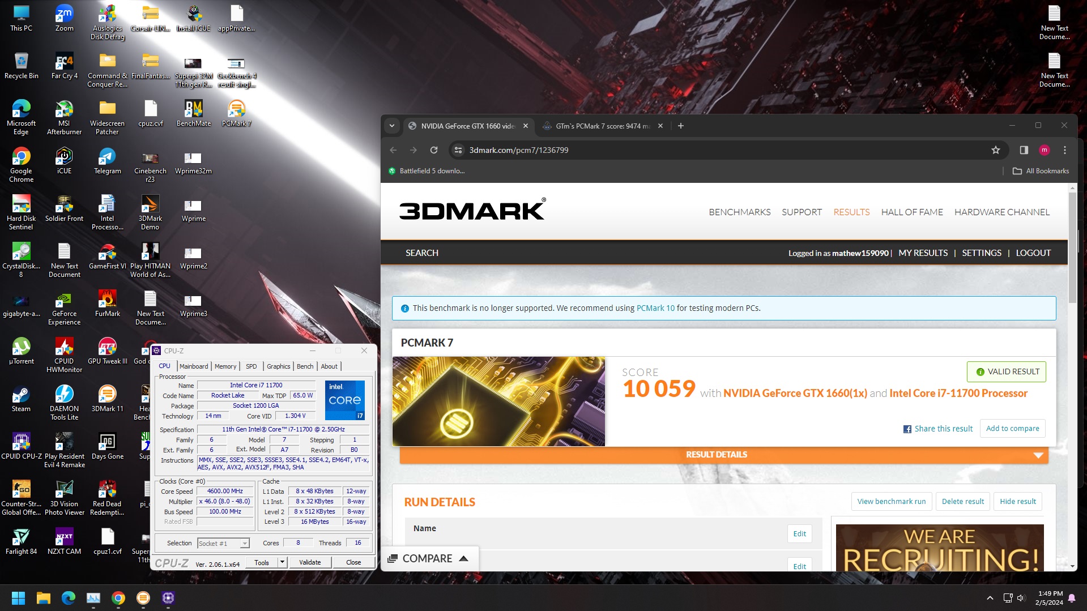This screenshot has height=611, width=1087.
Task: Expand the RESULT DETAILS bar
Action: coord(723,455)
